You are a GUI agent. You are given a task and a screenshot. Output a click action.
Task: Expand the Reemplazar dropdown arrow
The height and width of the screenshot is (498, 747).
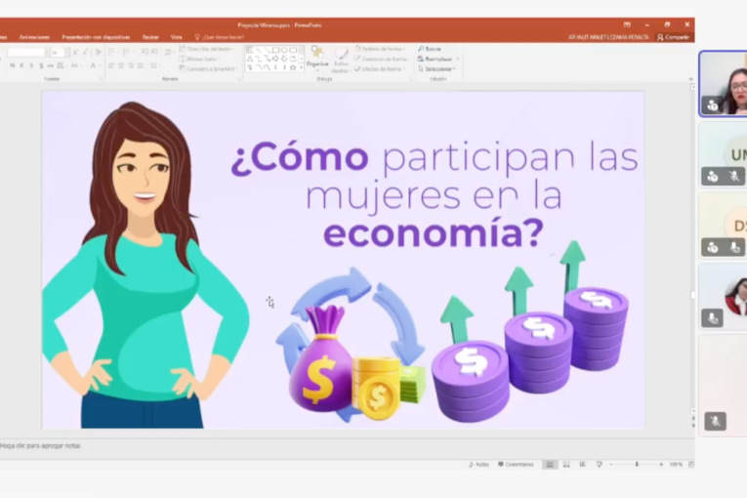click(456, 59)
